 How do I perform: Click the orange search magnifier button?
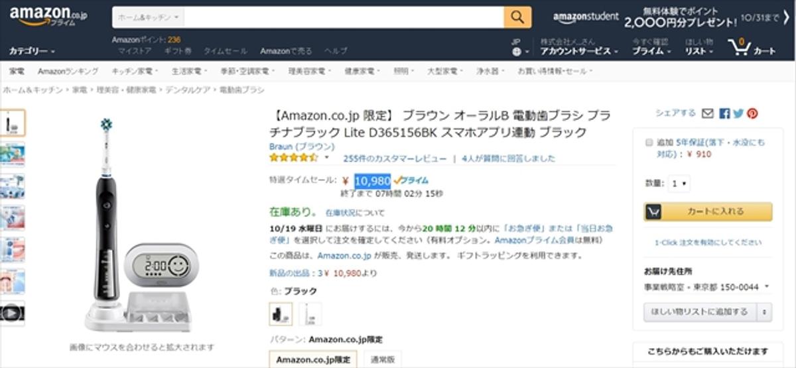point(517,17)
